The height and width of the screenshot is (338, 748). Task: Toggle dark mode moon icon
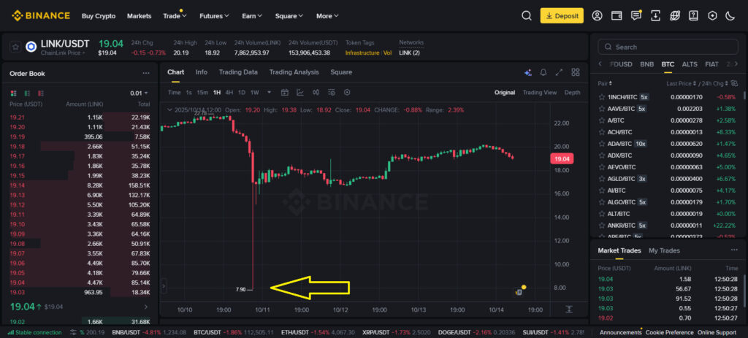[x=729, y=15]
